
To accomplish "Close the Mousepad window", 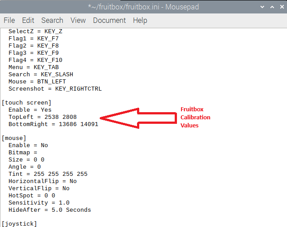I will [x=282, y=7].
